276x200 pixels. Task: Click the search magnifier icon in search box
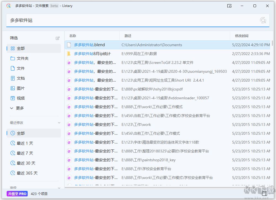click(x=263, y=20)
